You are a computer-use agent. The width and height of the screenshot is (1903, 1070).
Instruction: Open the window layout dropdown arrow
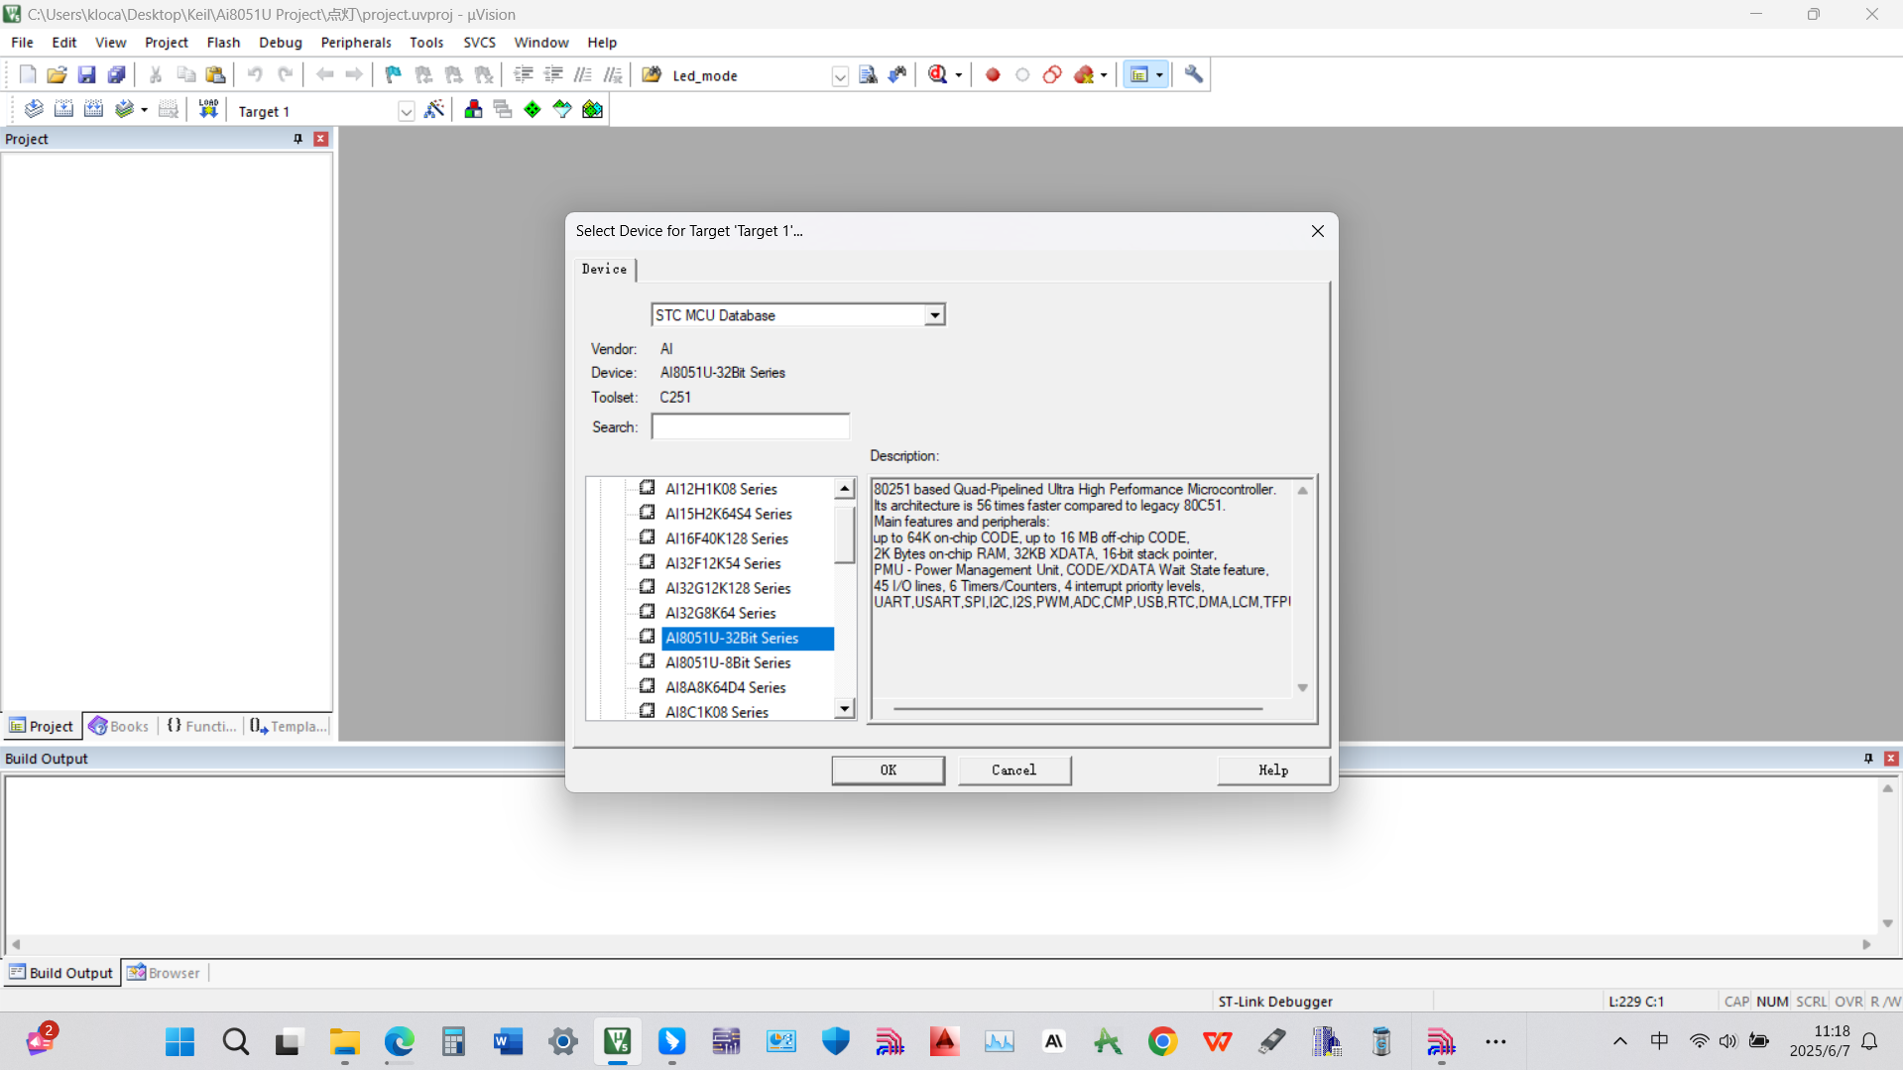tap(1159, 75)
